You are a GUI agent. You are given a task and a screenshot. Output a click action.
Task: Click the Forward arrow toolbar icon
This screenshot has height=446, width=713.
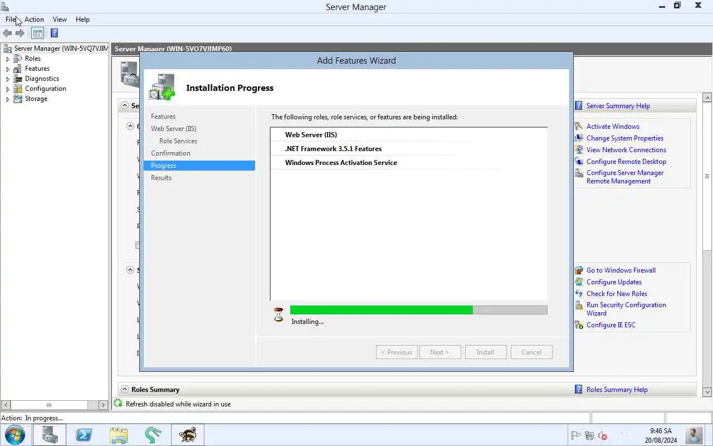(x=20, y=33)
